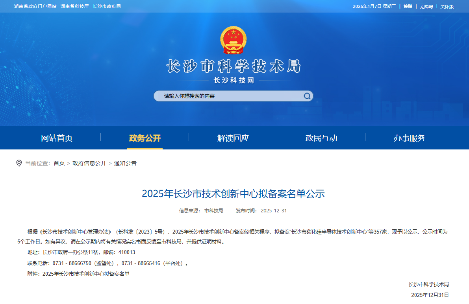
Task: Select the 政务公开 navigation tab
Action: (145, 138)
